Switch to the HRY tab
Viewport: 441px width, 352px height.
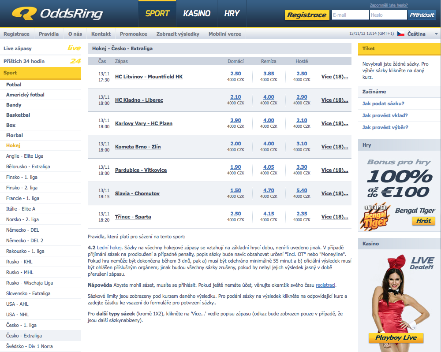(x=232, y=14)
